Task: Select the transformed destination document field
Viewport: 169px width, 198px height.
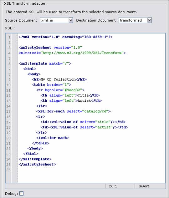Action: click(x=135, y=20)
